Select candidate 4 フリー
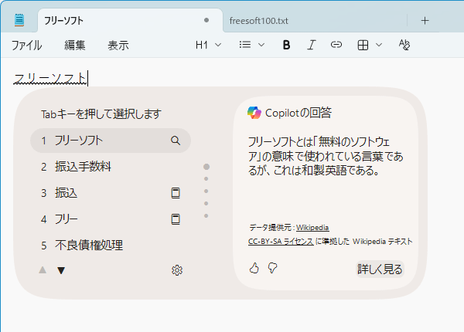The height and width of the screenshot is (332, 464). pos(111,219)
